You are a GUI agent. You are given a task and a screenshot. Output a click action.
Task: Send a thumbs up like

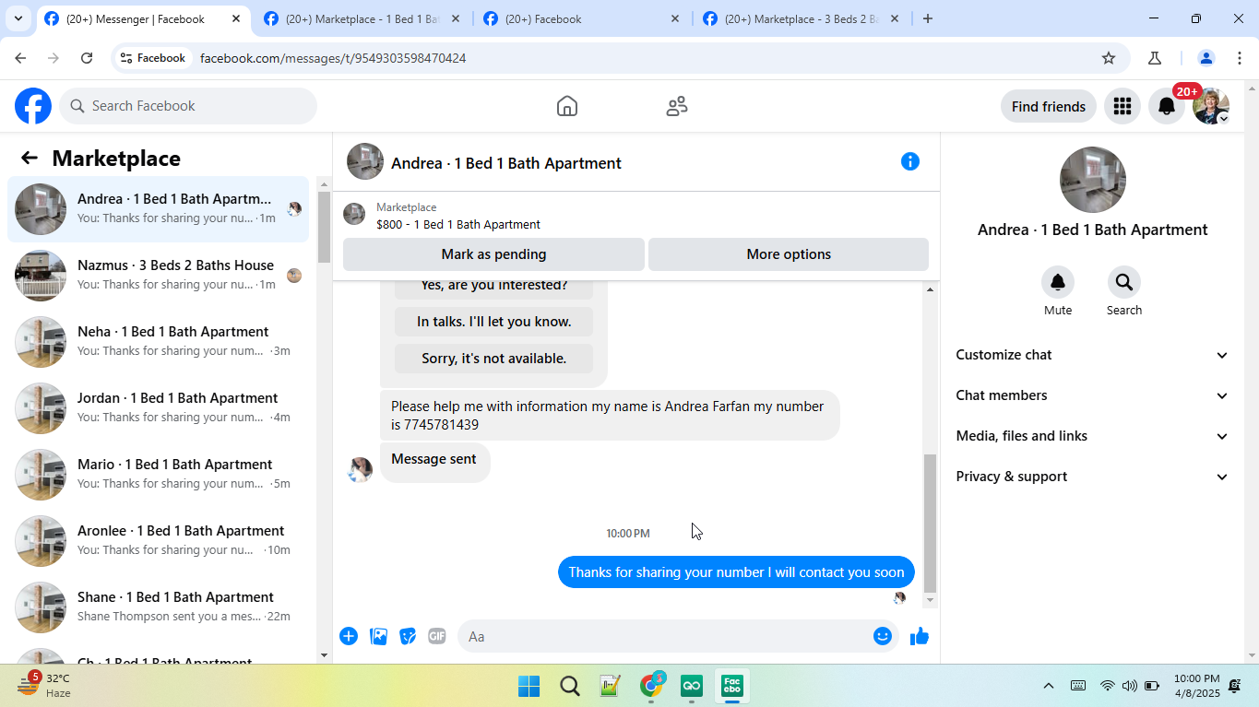coord(920,636)
